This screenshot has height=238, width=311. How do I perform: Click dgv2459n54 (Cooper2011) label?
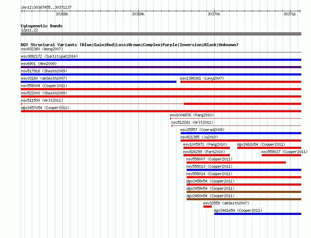[x=210, y=188]
